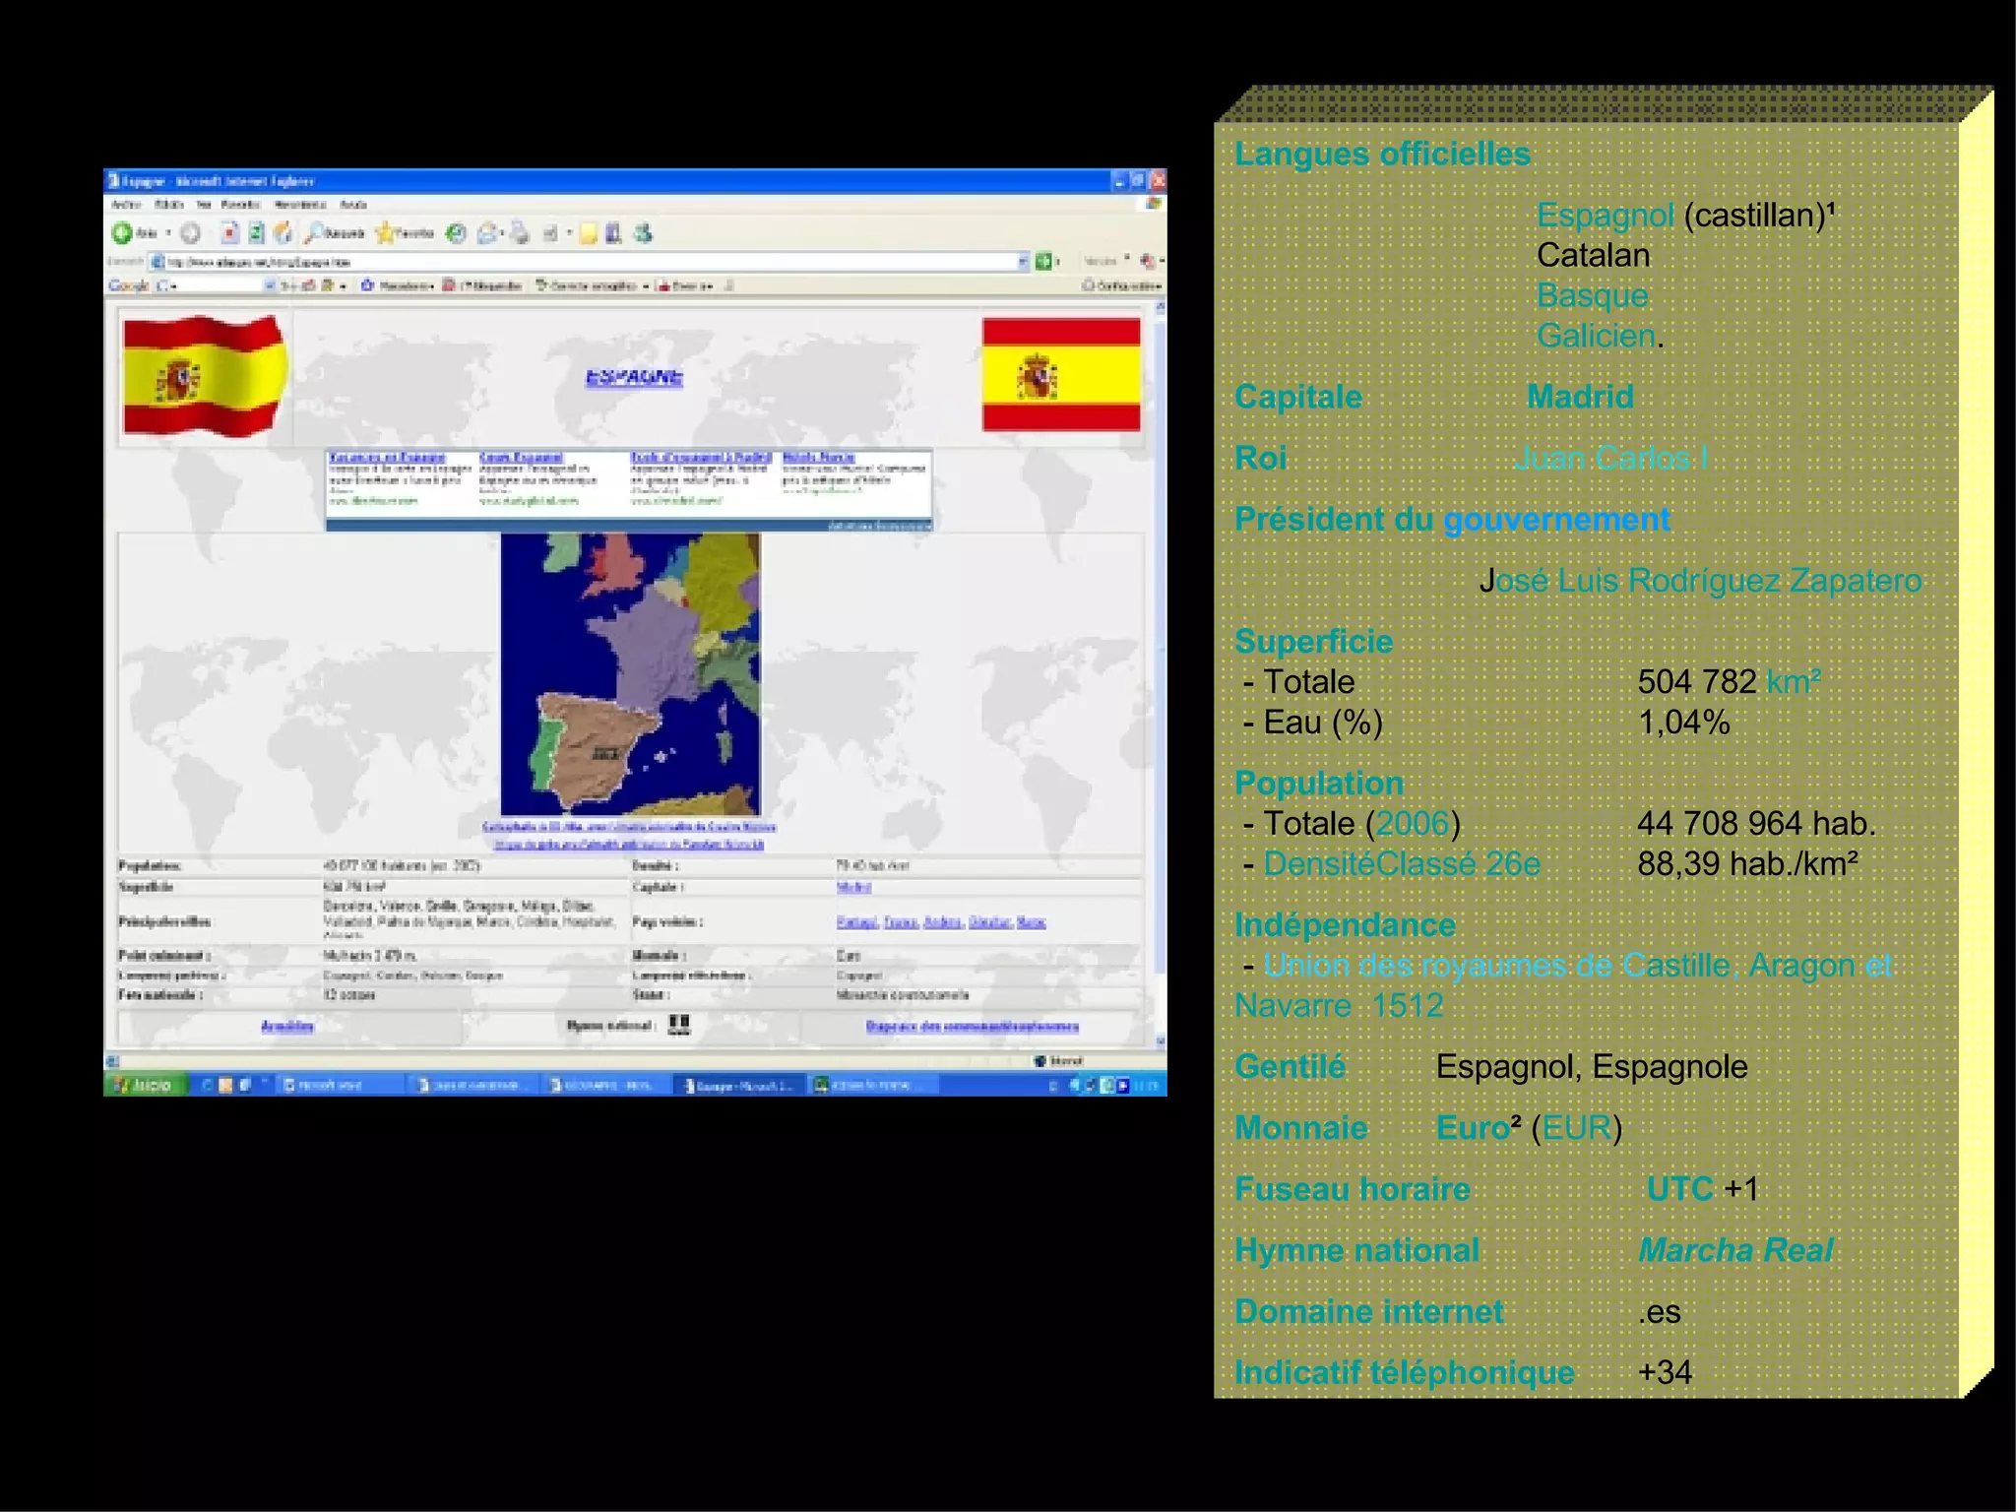Click the Messenger toolbar icon
Screen dimensions: 2016x1512
[643, 233]
